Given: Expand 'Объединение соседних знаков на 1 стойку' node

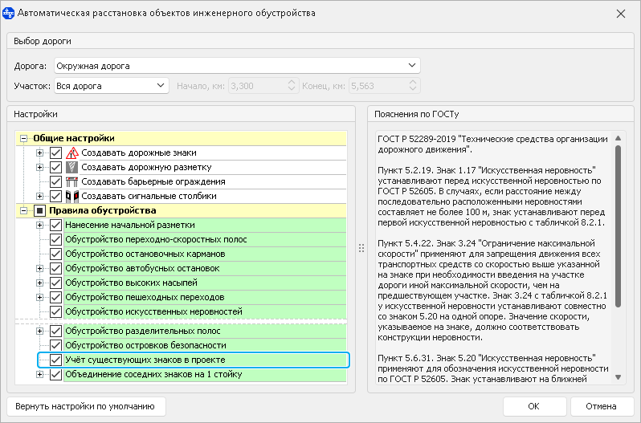Looking at the screenshot, I should [39, 374].
